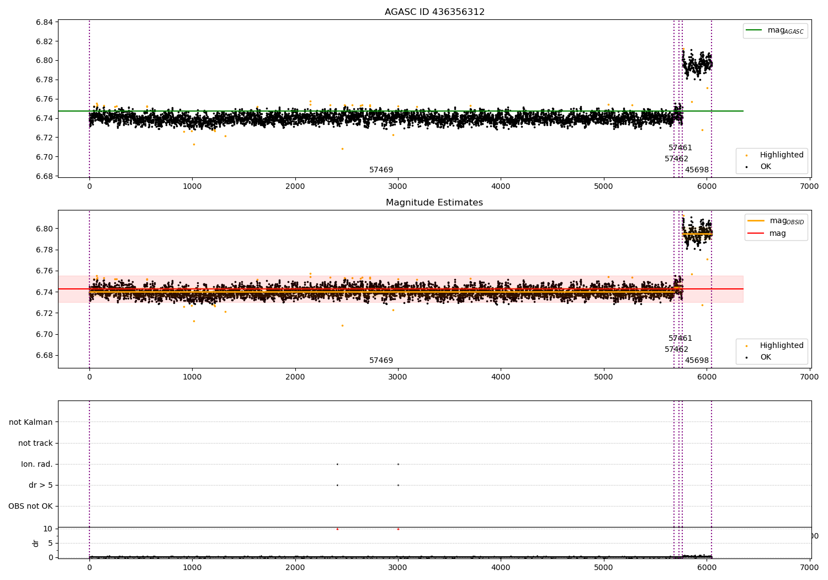Click the 45698 label in Magnitude Estimates plot

(697, 361)
